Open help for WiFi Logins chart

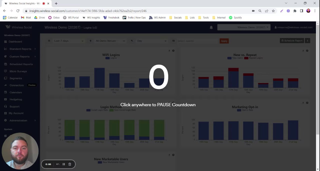[173, 51]
